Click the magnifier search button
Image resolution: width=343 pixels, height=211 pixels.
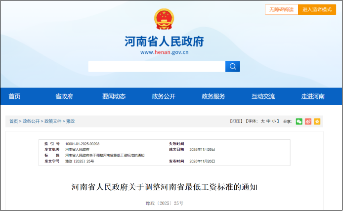[x=232, y=67]
